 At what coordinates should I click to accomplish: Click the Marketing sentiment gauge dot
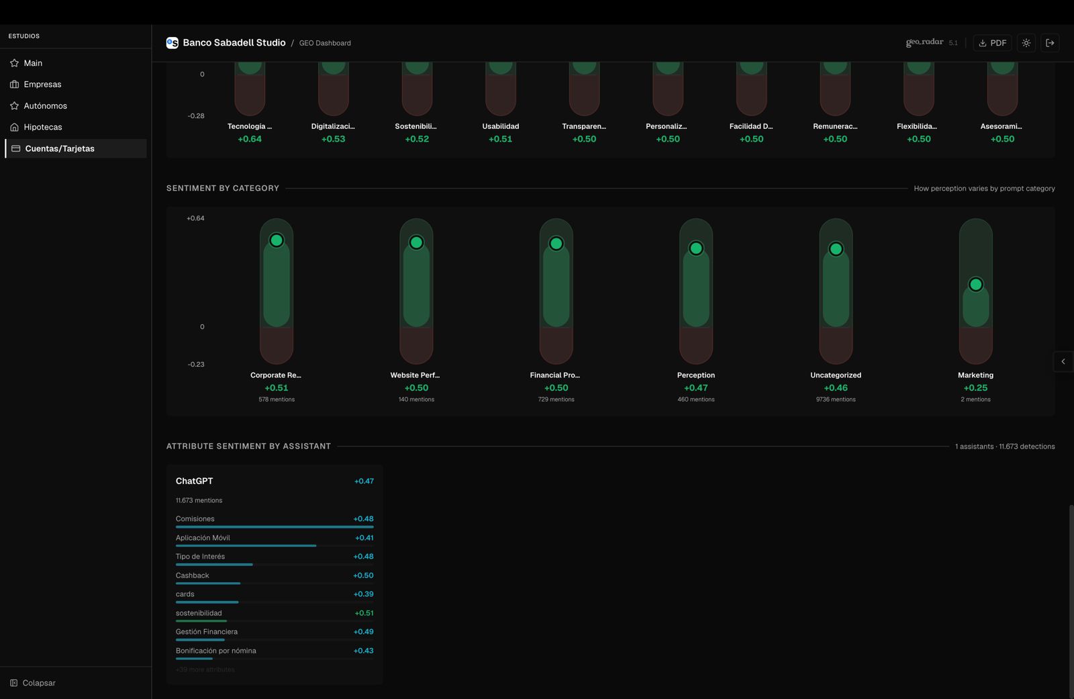975,285
